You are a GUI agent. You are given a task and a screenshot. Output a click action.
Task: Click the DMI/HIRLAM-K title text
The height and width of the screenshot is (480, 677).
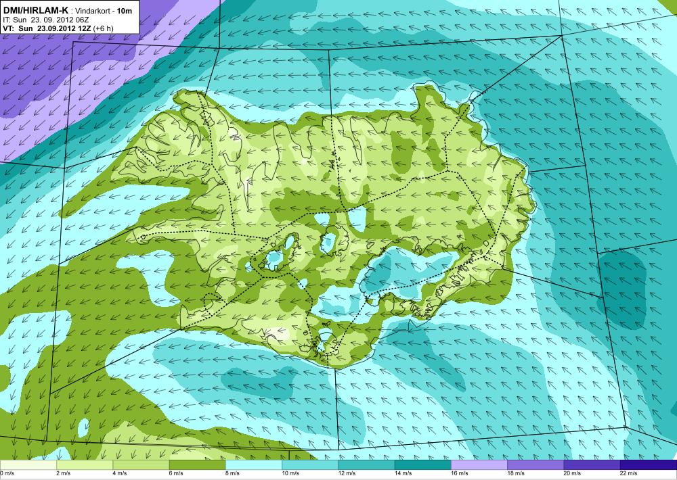(x=35, y=11)
